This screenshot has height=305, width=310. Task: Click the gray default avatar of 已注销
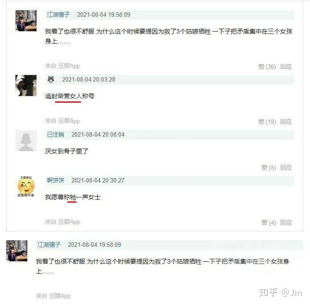point(26,141)
